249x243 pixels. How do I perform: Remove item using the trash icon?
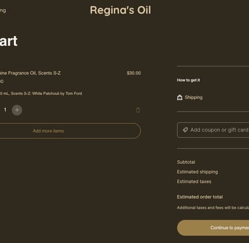(138, 110)
